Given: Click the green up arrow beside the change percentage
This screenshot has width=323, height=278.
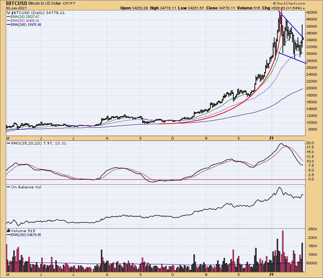Looking at the screenshot, I should coord(304,8).
